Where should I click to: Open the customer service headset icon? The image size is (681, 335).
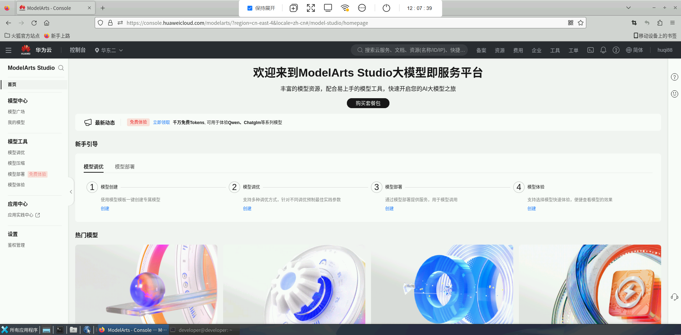coord(675,297)
